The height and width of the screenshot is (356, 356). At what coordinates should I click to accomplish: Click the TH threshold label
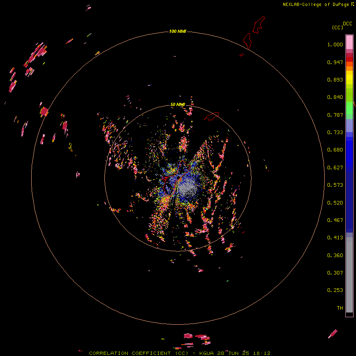340,308
